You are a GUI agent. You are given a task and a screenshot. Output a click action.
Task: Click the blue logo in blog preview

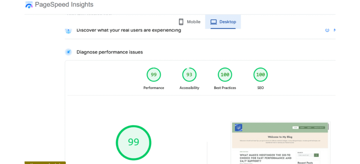coord(239,127)
